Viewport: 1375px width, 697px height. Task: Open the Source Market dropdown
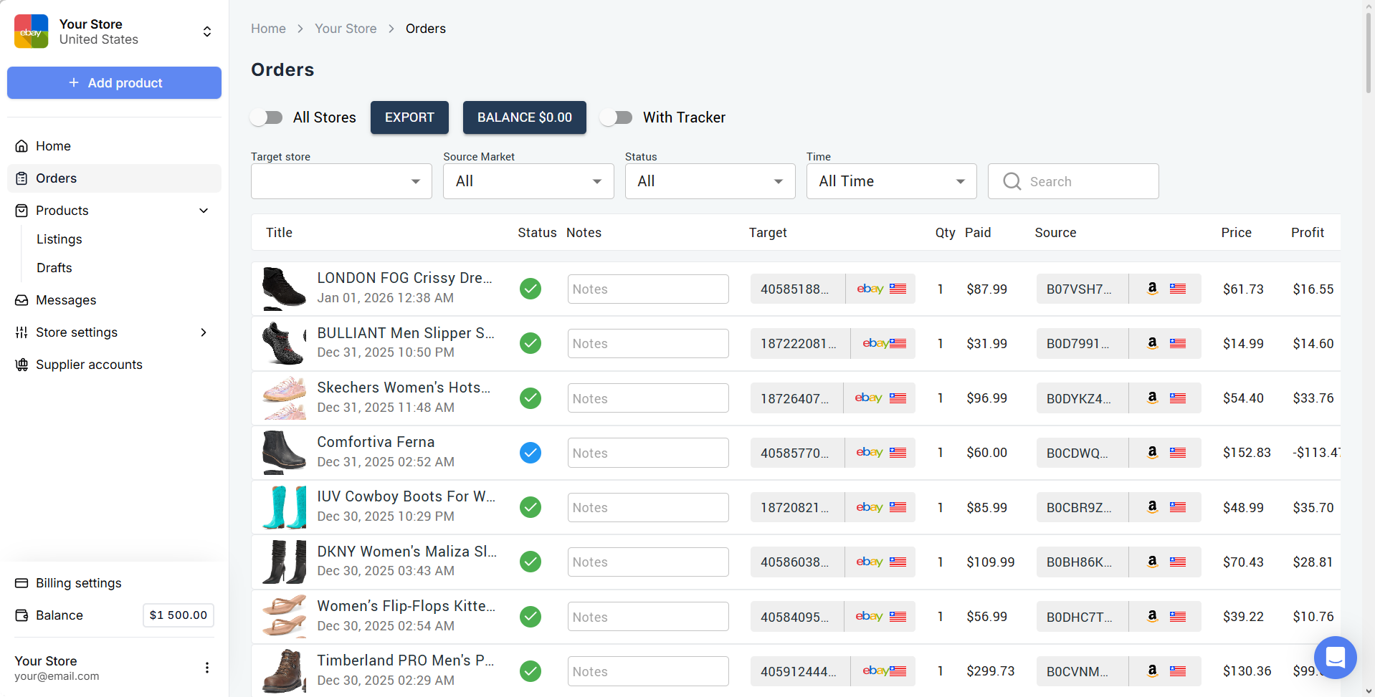point(528,181)
